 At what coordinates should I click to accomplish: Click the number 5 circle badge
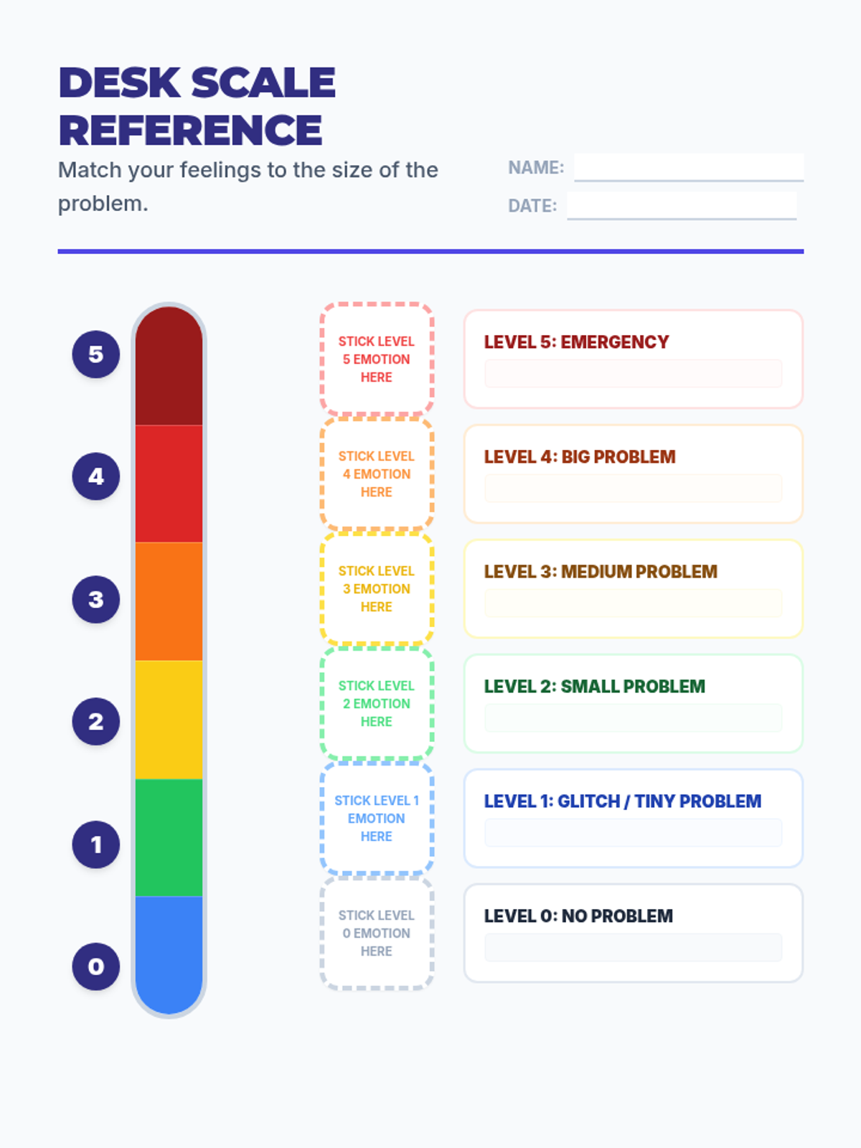[95, 354]
